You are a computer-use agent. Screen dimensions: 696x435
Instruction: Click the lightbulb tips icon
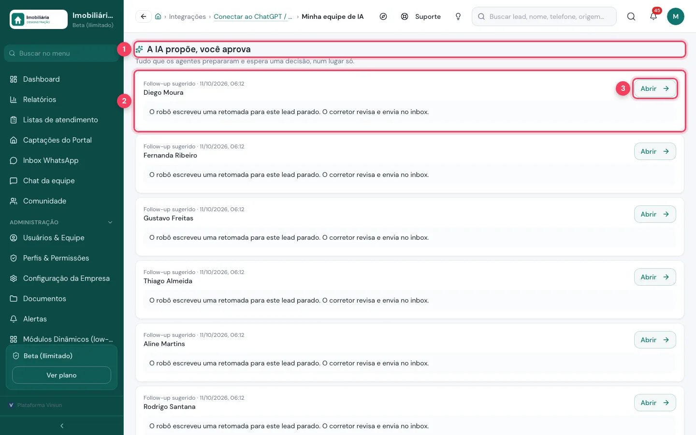[x=458, y=16]
